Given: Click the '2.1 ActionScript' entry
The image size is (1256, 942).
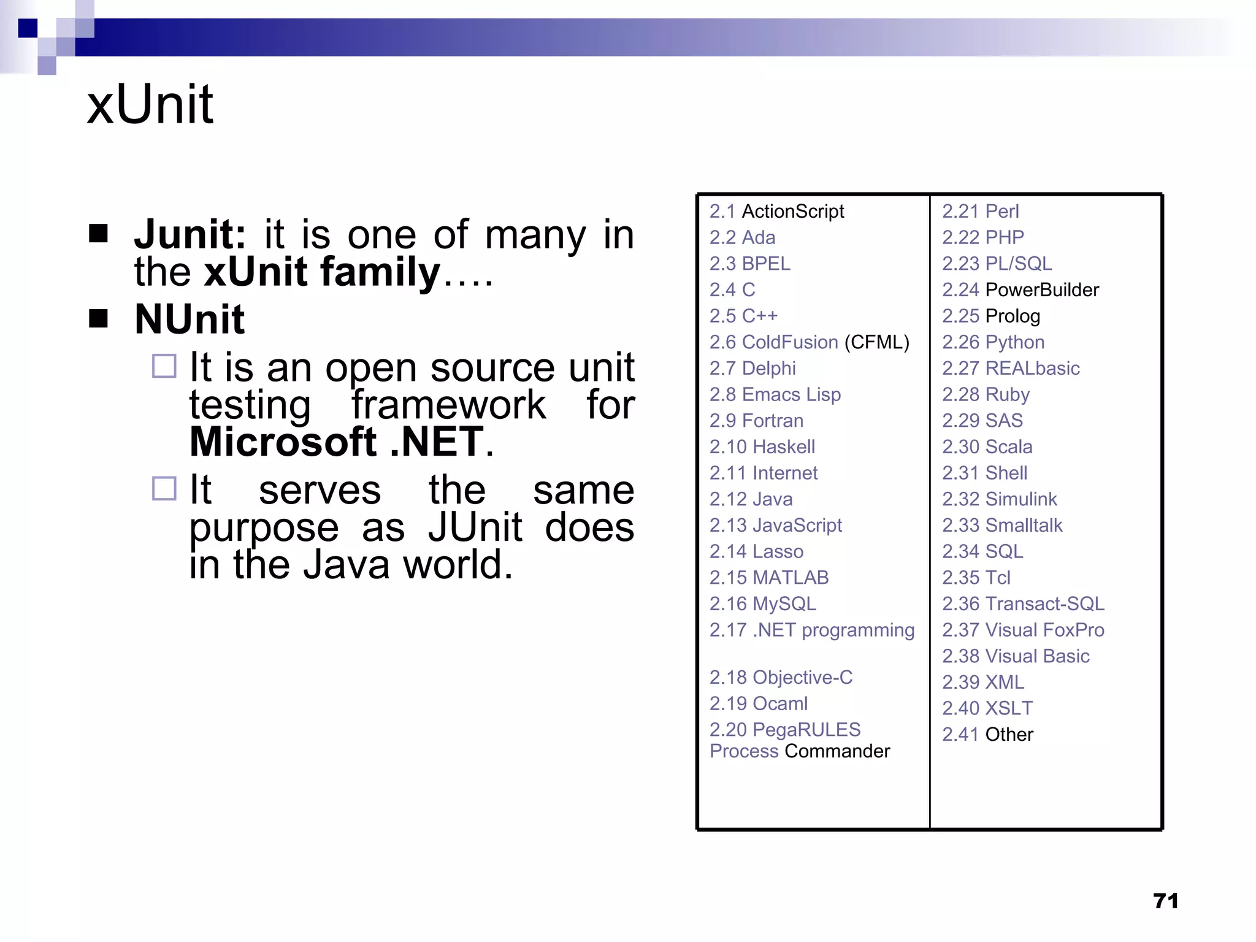Looking at the screenshot, I should [x=776, y=212].
